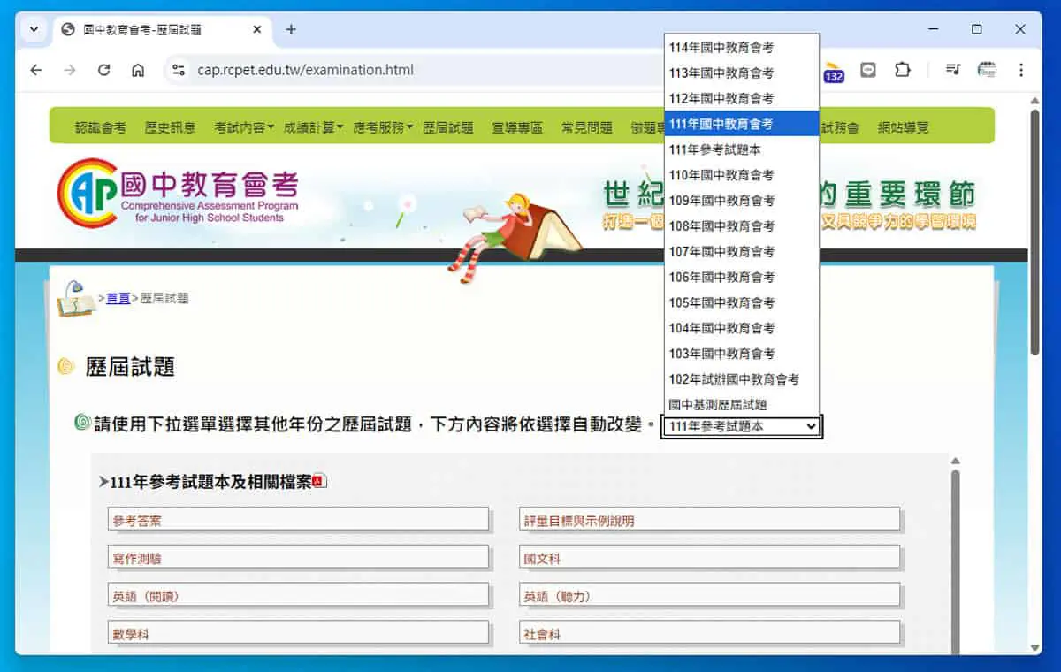Open the tab search chevron button
The width and height of the screenshot is (1061, 672).
coord(34,29)
